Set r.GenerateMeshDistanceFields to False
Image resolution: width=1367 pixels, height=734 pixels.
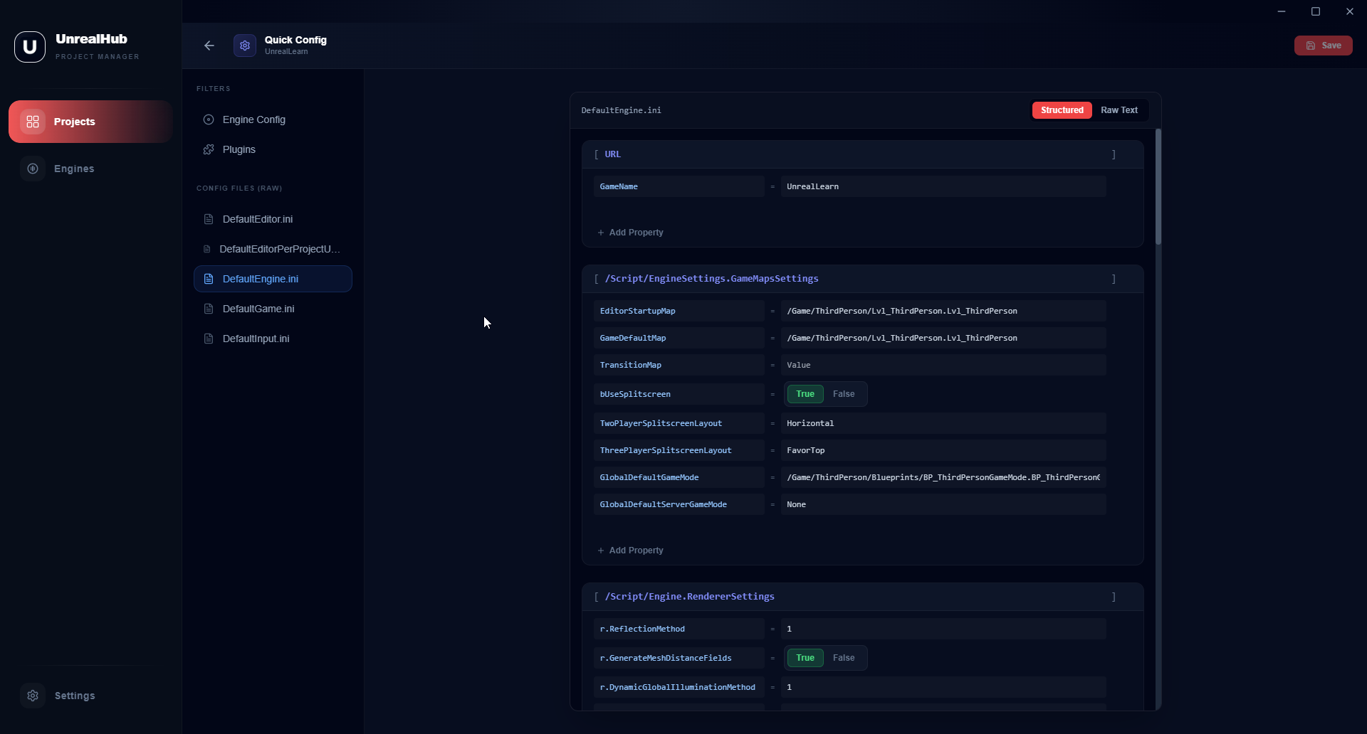tap(844, 658)
